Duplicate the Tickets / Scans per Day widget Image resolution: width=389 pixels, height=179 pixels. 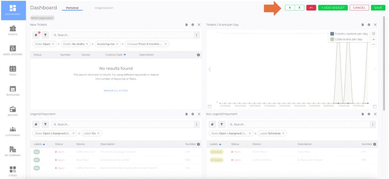click(x=362, y=25)
